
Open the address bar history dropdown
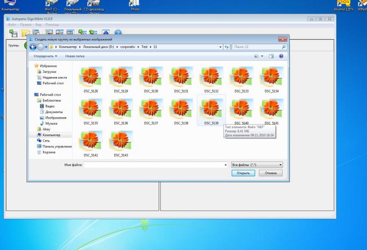click(220, 47)
